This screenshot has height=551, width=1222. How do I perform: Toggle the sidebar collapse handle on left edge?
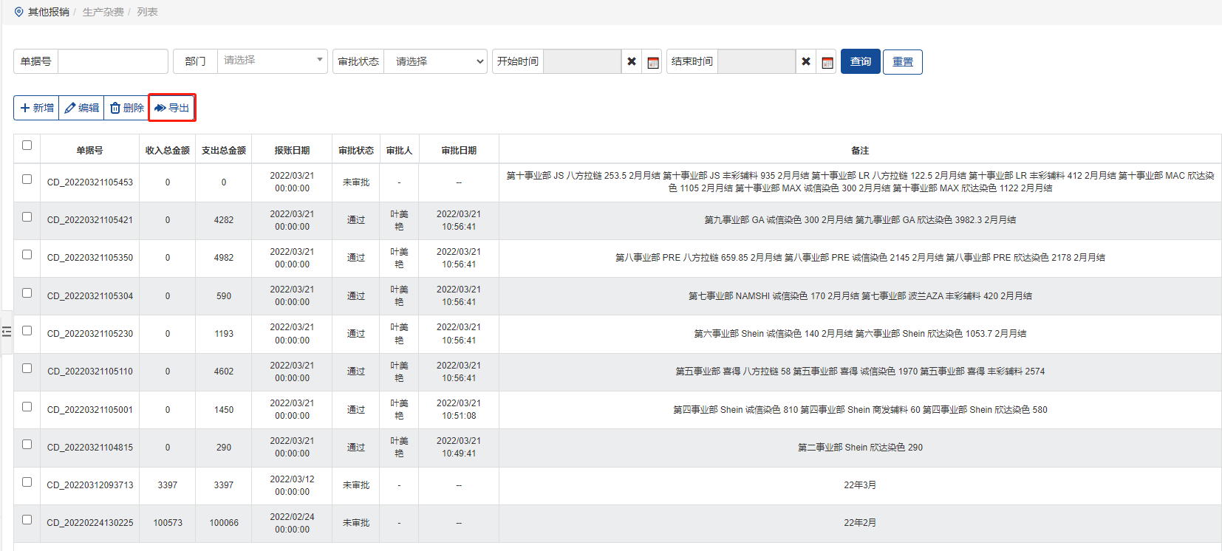pos(7,332)
